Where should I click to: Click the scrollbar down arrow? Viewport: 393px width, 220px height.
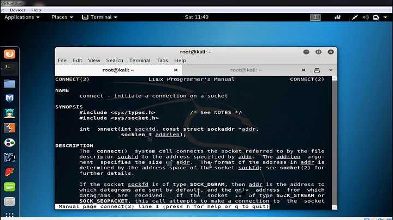click(335, 207)
